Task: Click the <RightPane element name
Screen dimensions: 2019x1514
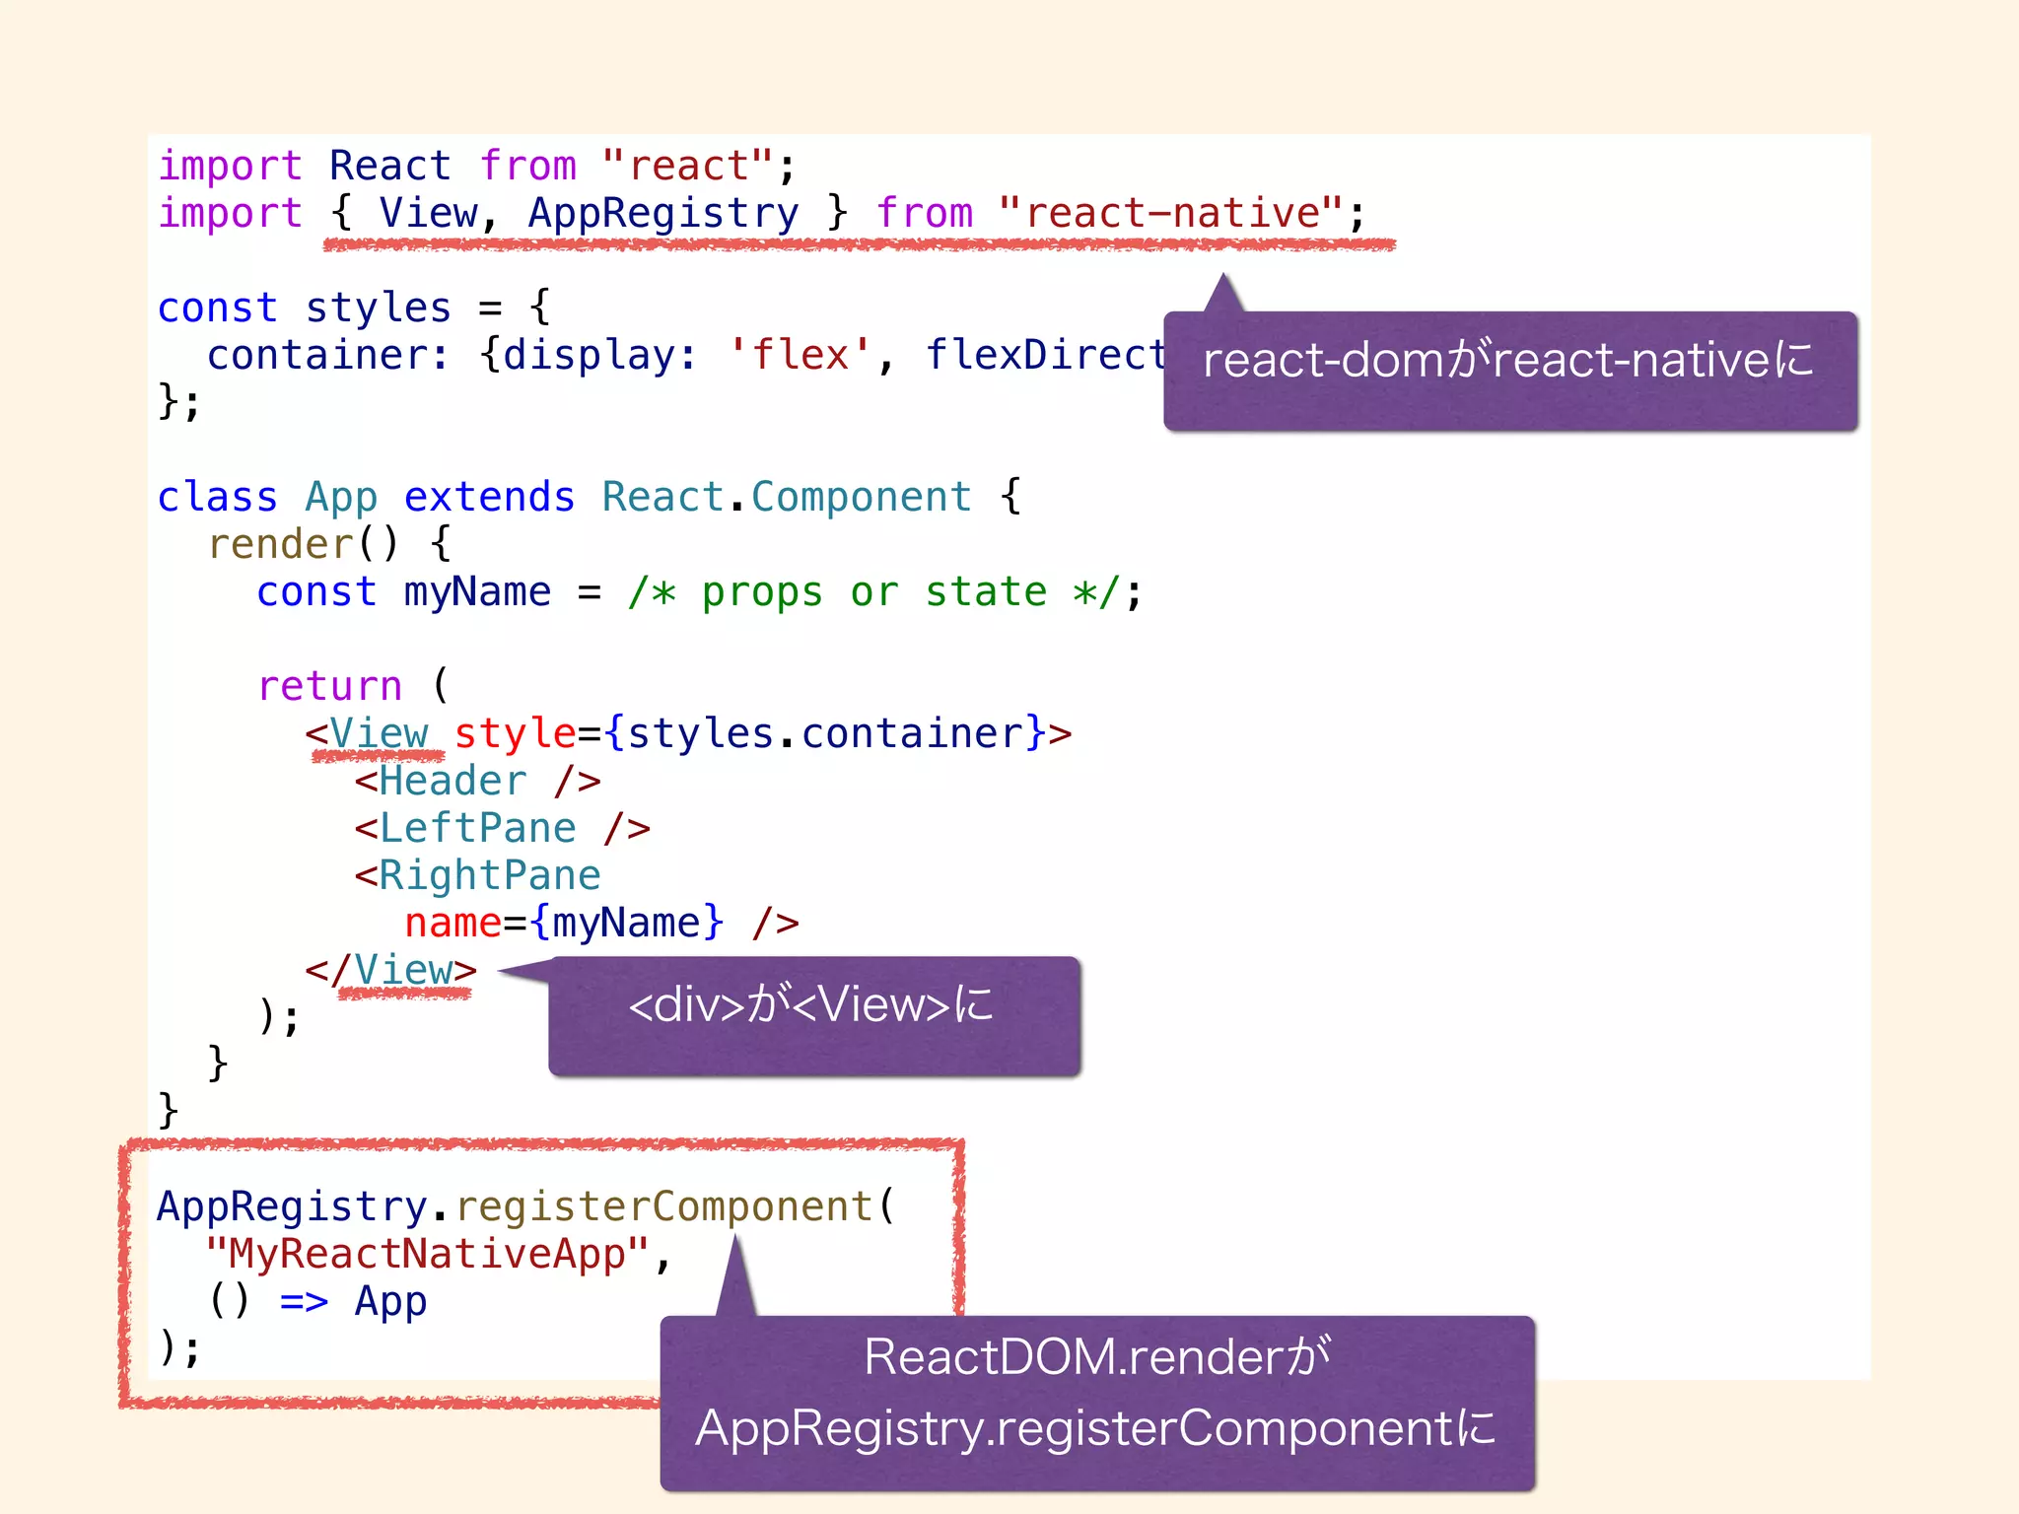Action: [x=477, y=876]
